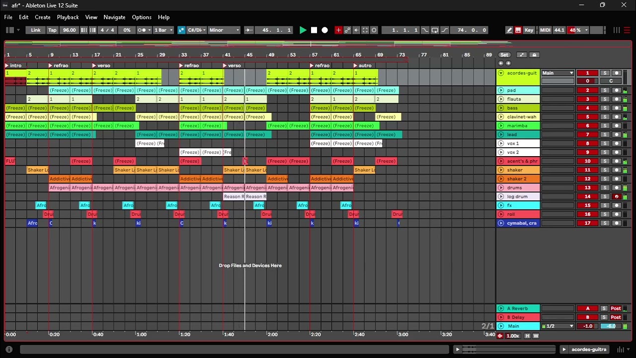This screenshot has width=636, height=358.
Task: Open the Edit menu
Action: pos(23,17)
